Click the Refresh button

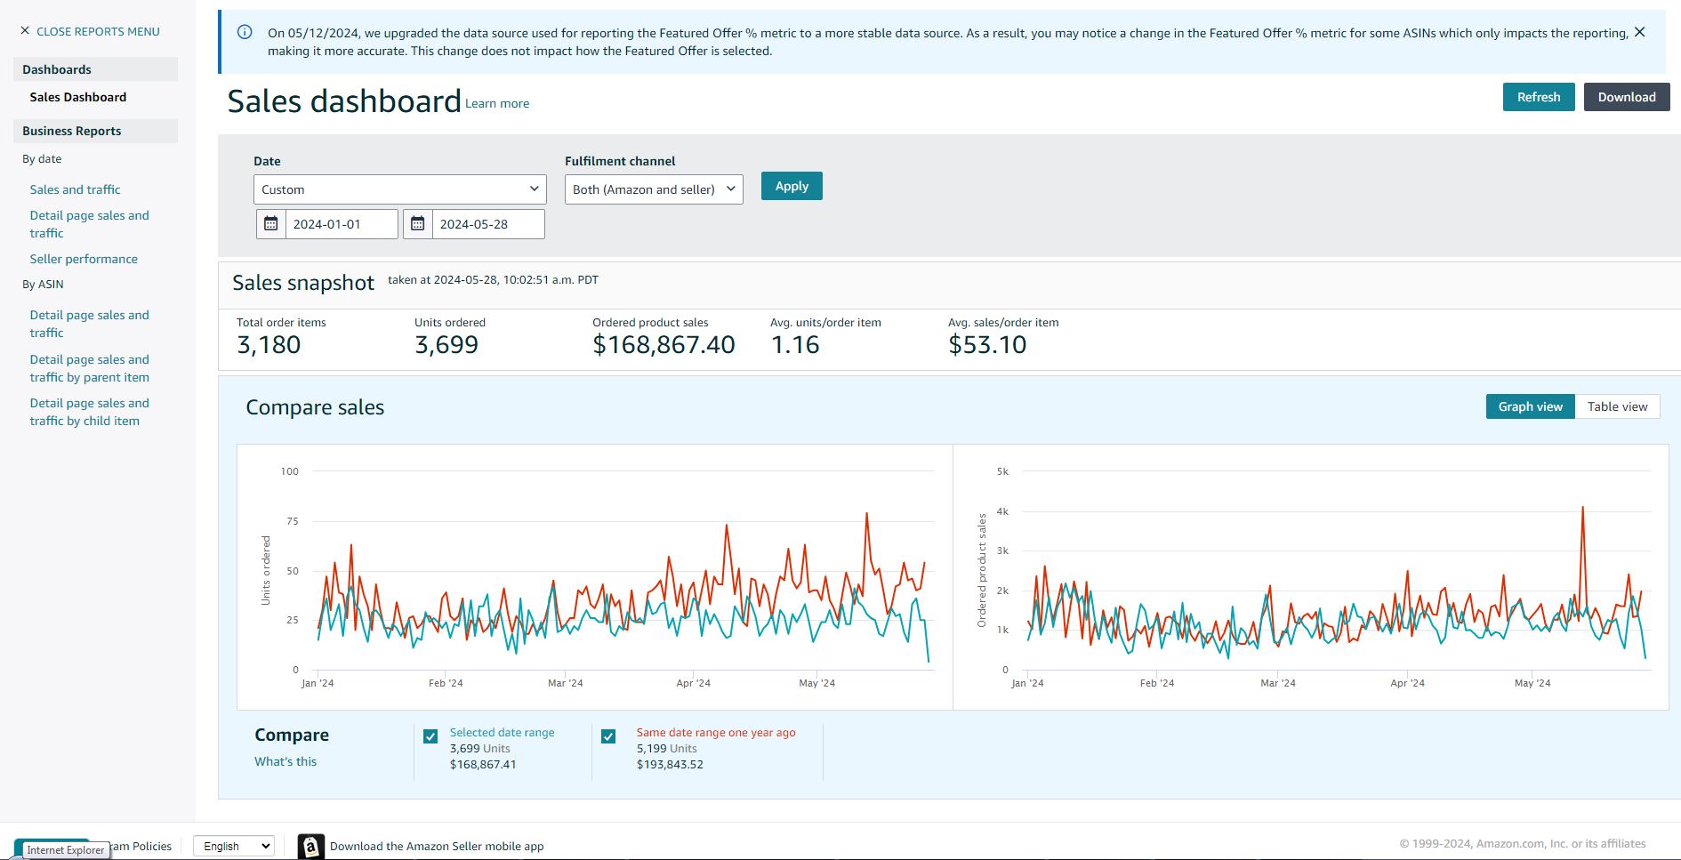click(x=1539, y=97)
